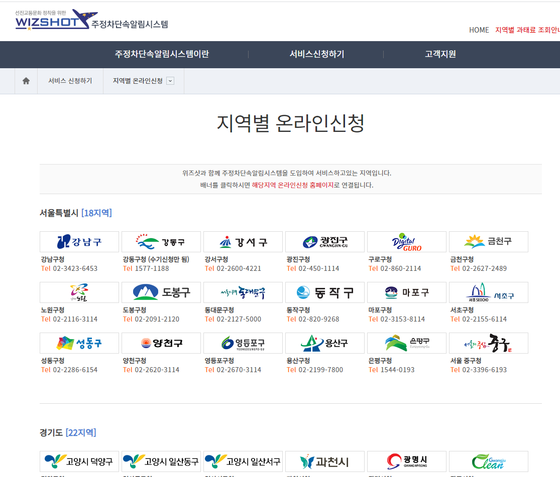The image size is (560, 477).
Task: Open the 서울 중구 calligraphy banner
Action: [x=489, y=343]
